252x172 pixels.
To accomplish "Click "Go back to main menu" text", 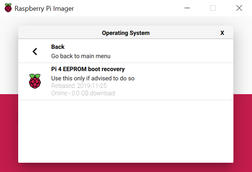I will click(x=81, y=56).
